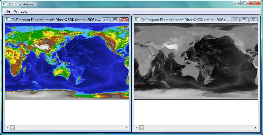The height and width of the screenshot is (135, 263).
Task: Click the horizontal scrollbar thumb in color map window
Action: 12,127
